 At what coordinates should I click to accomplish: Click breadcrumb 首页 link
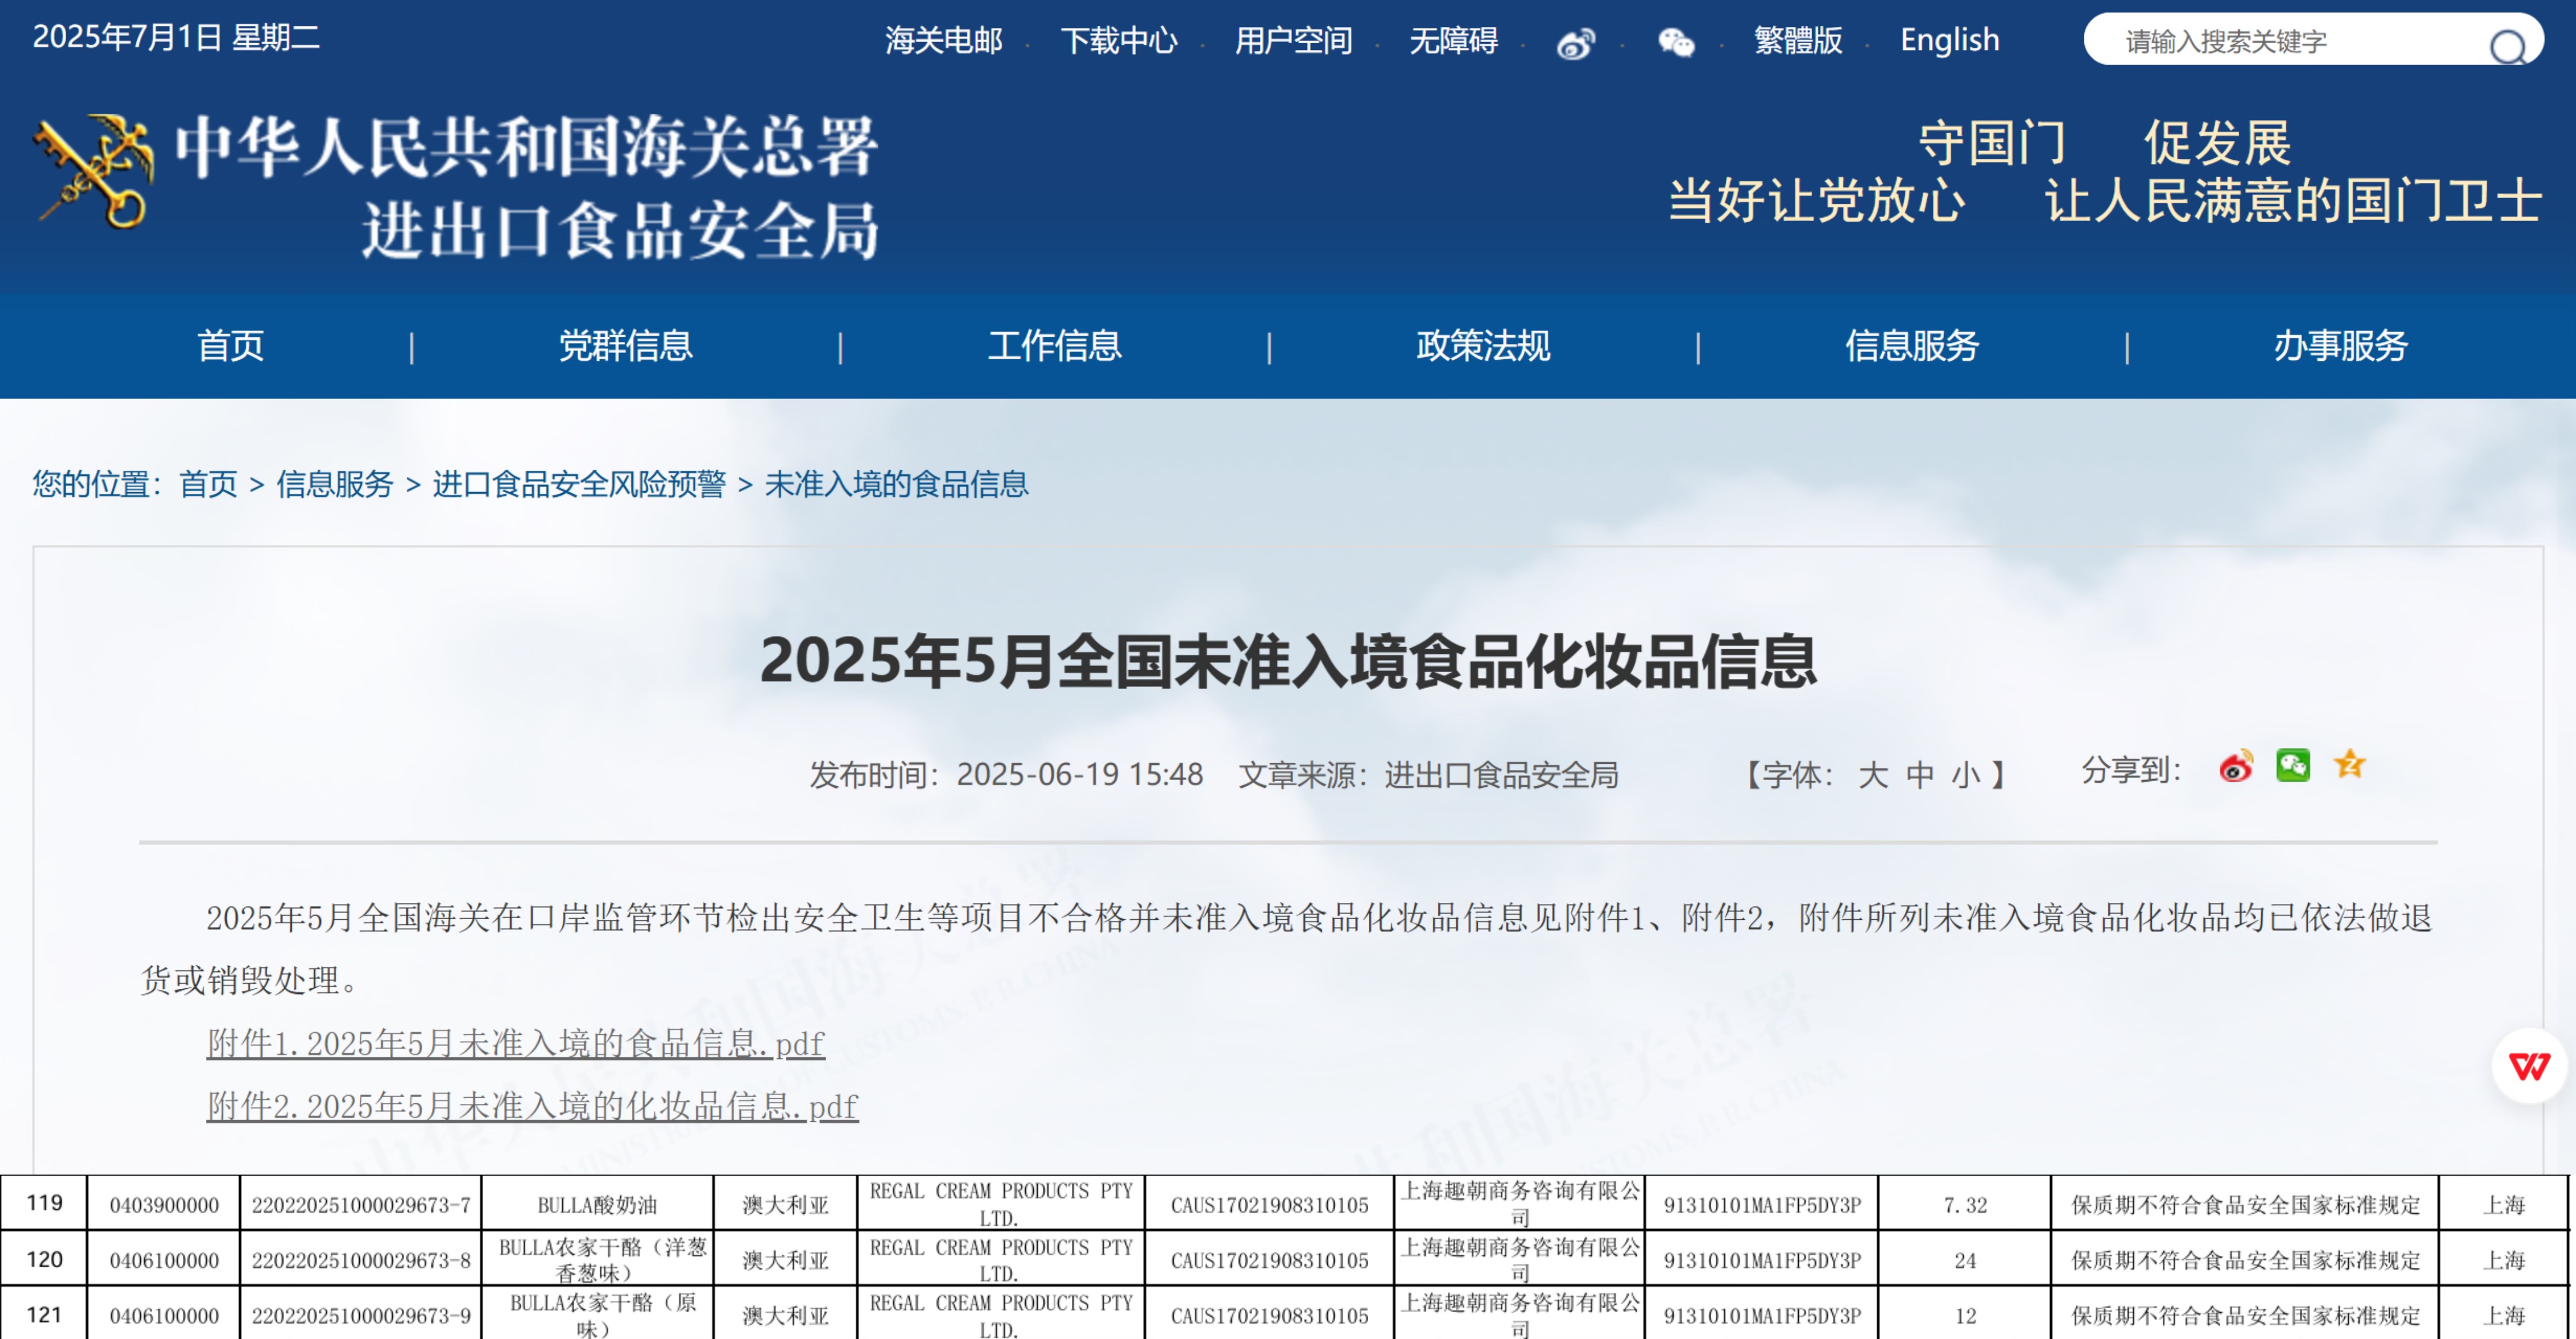pos(208,484)
